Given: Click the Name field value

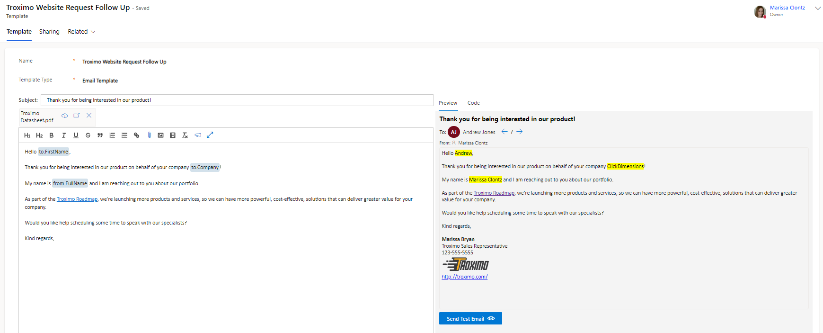Looking at the screenshot, I should [124, 62].
